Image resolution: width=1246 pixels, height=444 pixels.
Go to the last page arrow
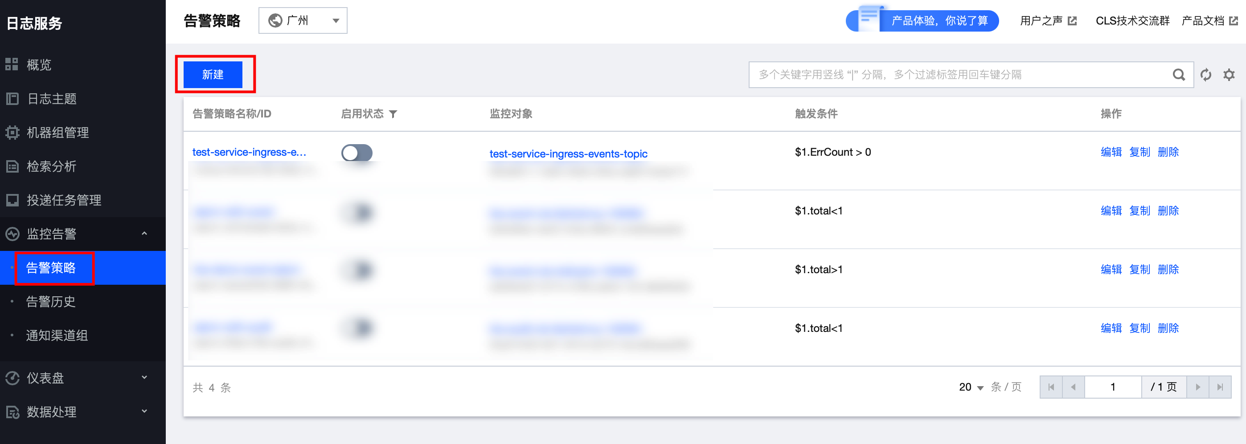pos(1220,387)
